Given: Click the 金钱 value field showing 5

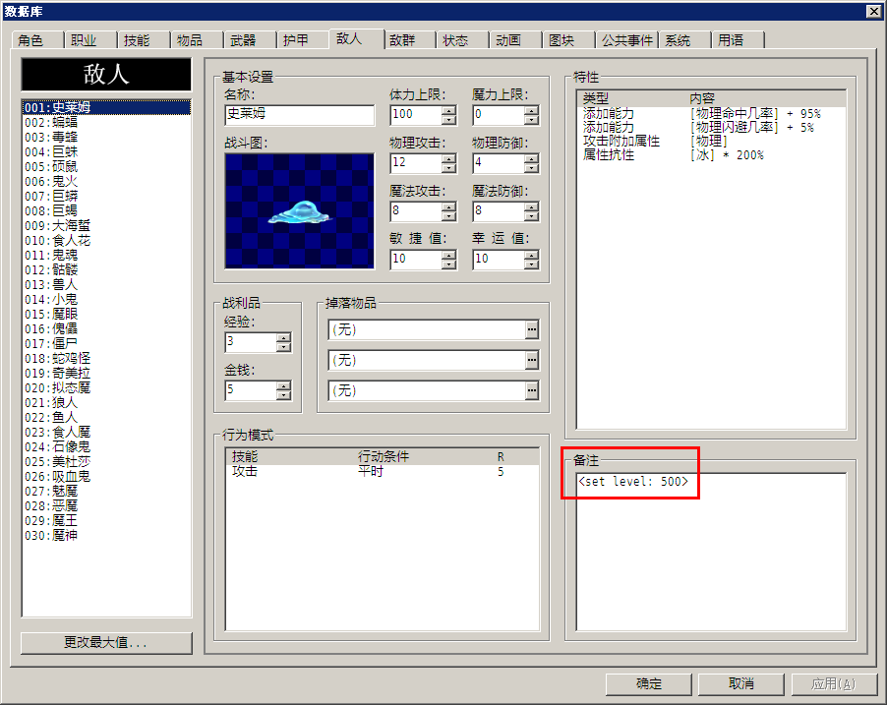Looking at the screenshot, I should pyautogui.click(x=251, y=389).
